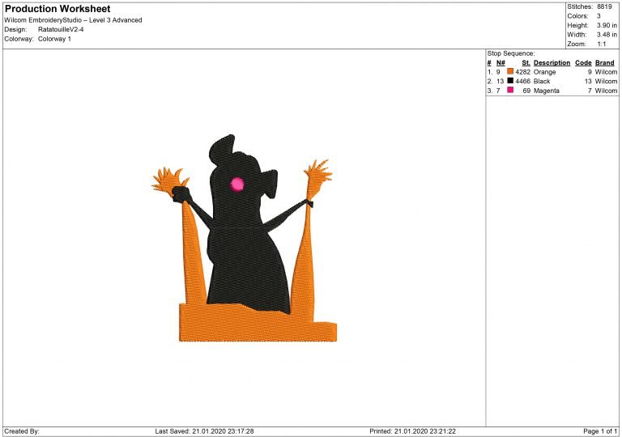The width and height of the screenshot is (622, 437).
Task: Click the 'Wilcom' brand in Magenta row
Action: click(606, 91)
